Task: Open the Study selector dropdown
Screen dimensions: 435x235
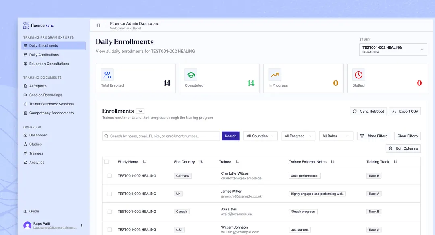Action: coord(393,49)
